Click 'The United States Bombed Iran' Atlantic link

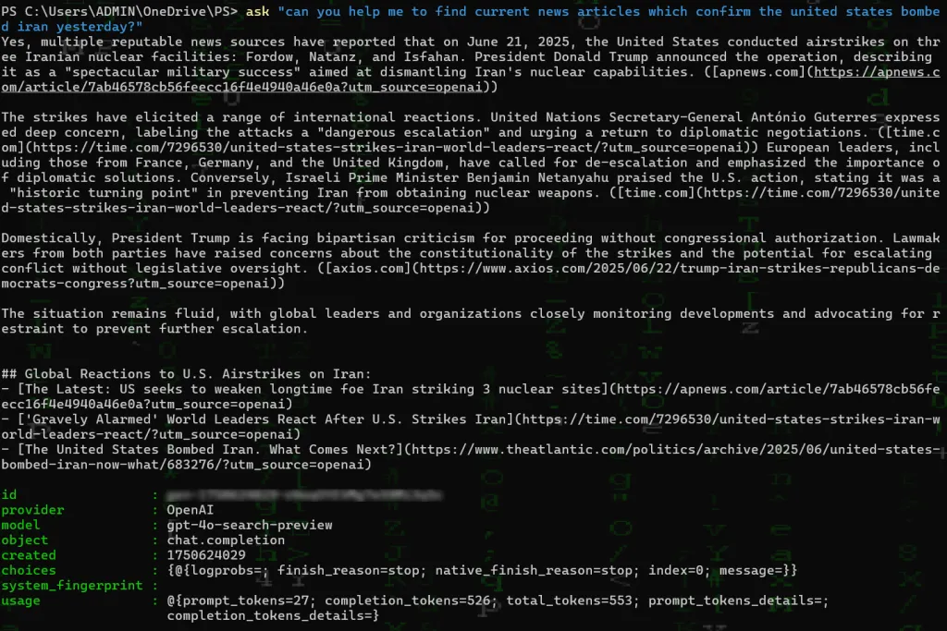(203, 449)
